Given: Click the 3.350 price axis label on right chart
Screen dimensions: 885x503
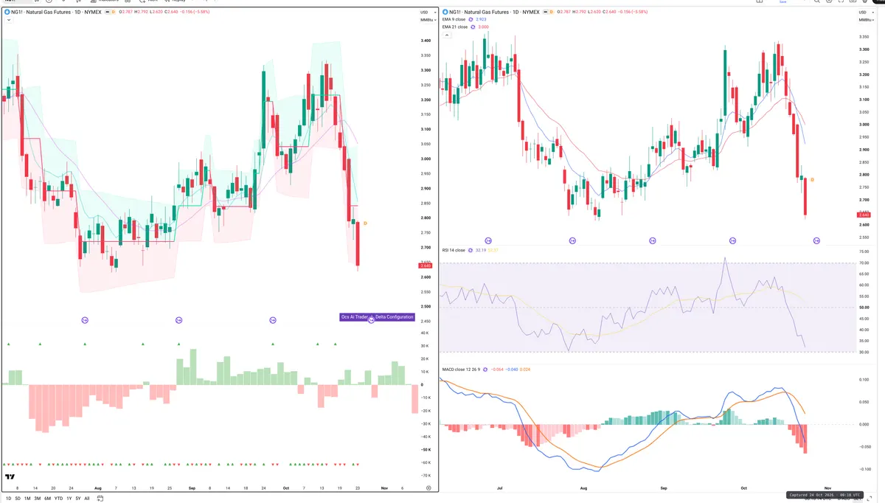Looking at the screenshot, I should pos(864,35).
